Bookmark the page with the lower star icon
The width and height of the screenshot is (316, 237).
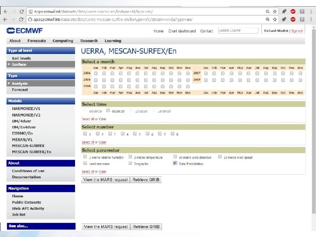[x=275, y=20]
